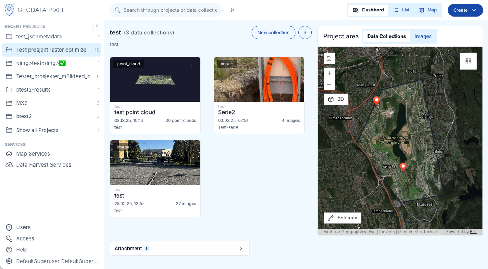Open the Create dropdown
Screen dimensions: 488x269
(465, 10)
